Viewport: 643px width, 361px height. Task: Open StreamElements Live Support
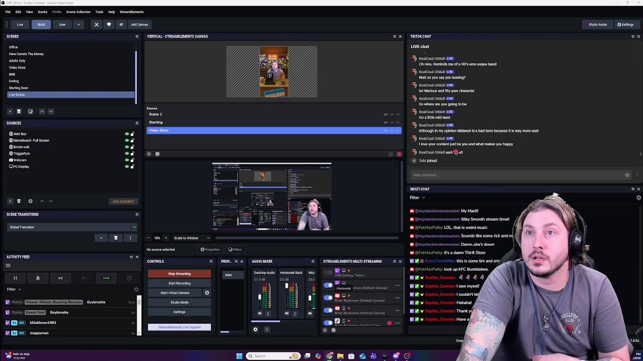click(x=179, y=327)
